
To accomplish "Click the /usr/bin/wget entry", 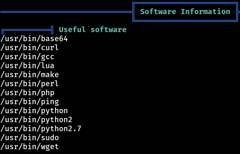I will [x=30, y=147].
